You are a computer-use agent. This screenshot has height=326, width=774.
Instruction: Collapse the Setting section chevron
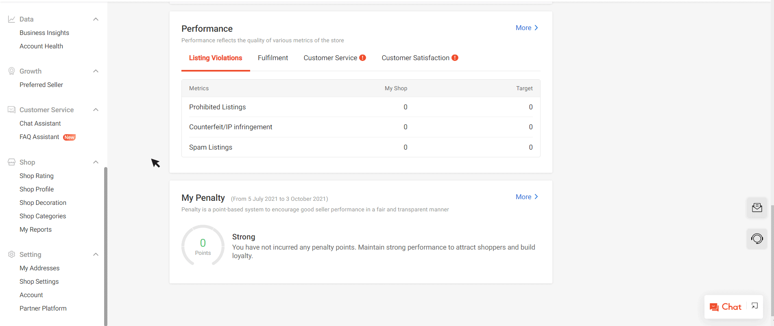[96, 254]
